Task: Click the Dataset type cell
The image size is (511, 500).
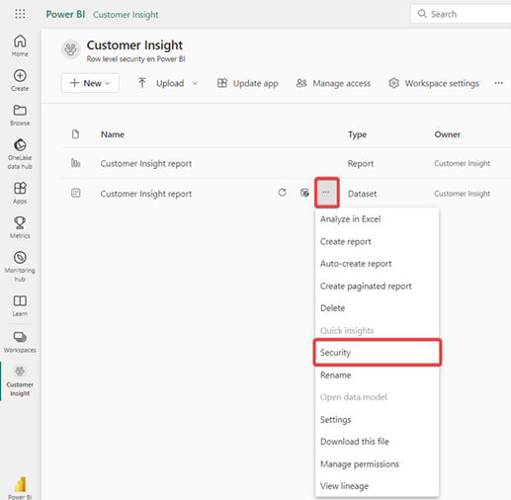Action: click(x=362, y=194)
